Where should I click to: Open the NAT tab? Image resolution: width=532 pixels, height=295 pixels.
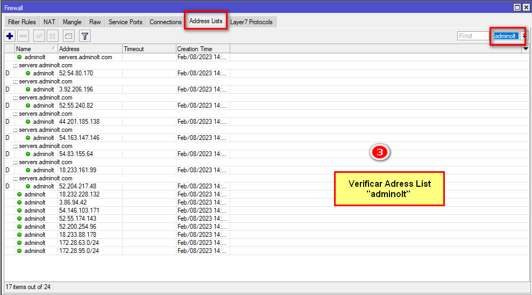[x=49, y=22]
